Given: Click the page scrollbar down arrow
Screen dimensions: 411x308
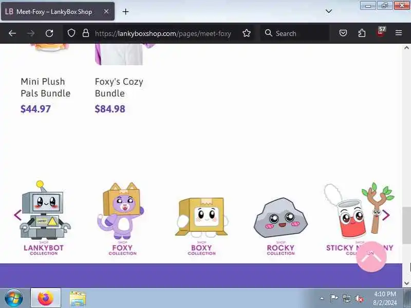Looking at the screenshot, I should click(406, 283).
